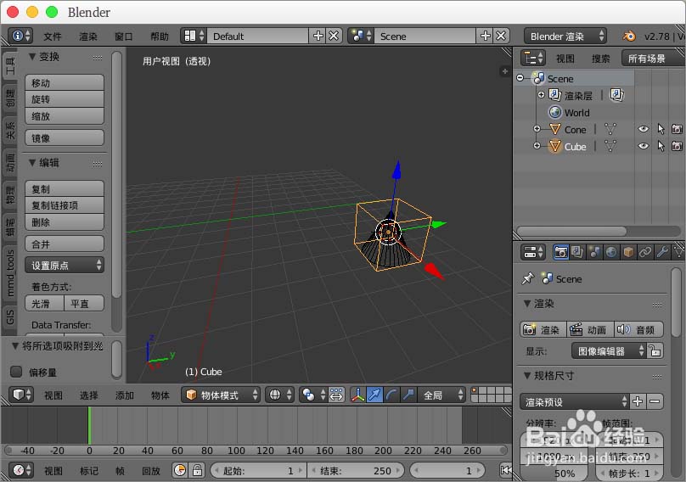Enable the rotate manipulator arc
Screen dimensions: 686x482
(x=391, y=395)
